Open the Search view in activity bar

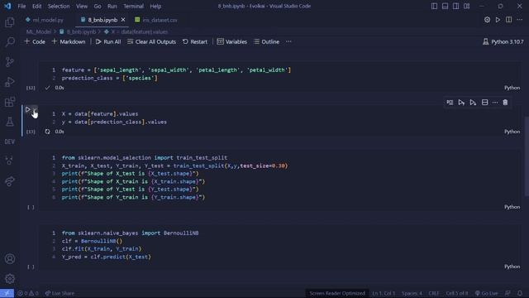click(x=10, y=42)
